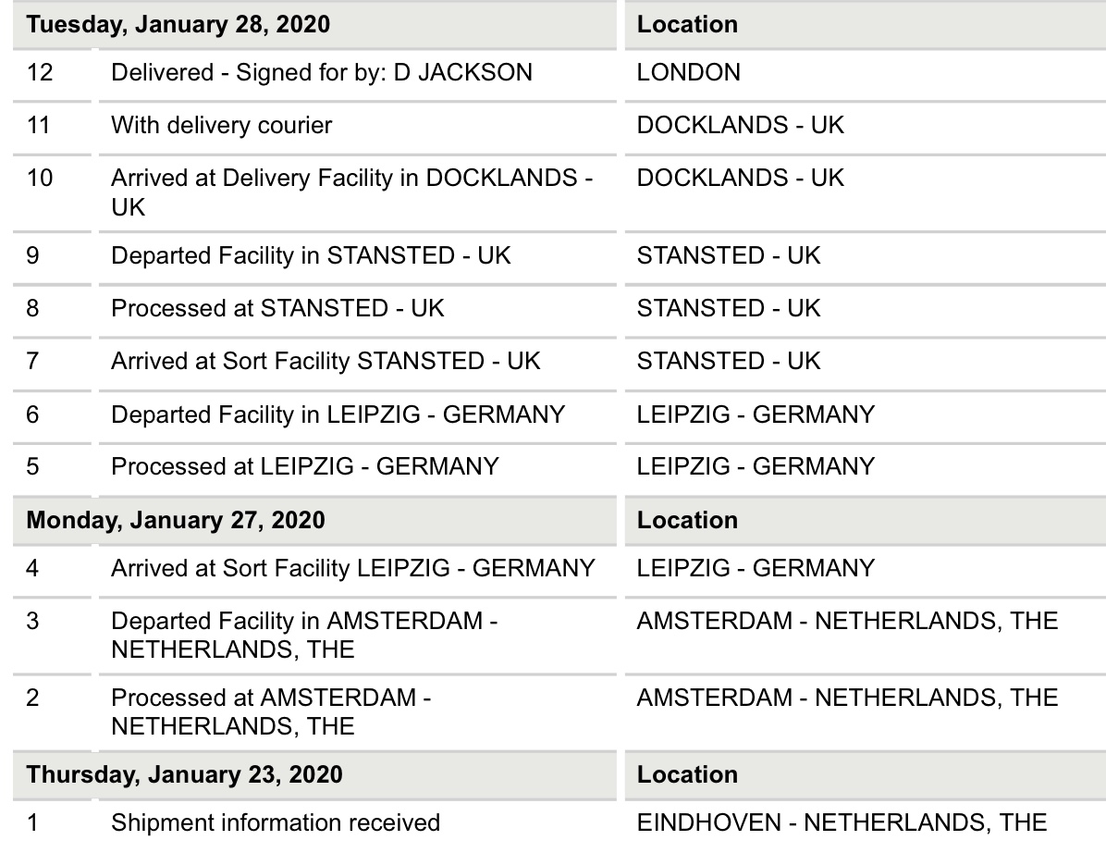The height and width of the screenshot is (865, 1106).
Task: Click Departed Facility in STANSTED - UK
Action: pos(311,255)
